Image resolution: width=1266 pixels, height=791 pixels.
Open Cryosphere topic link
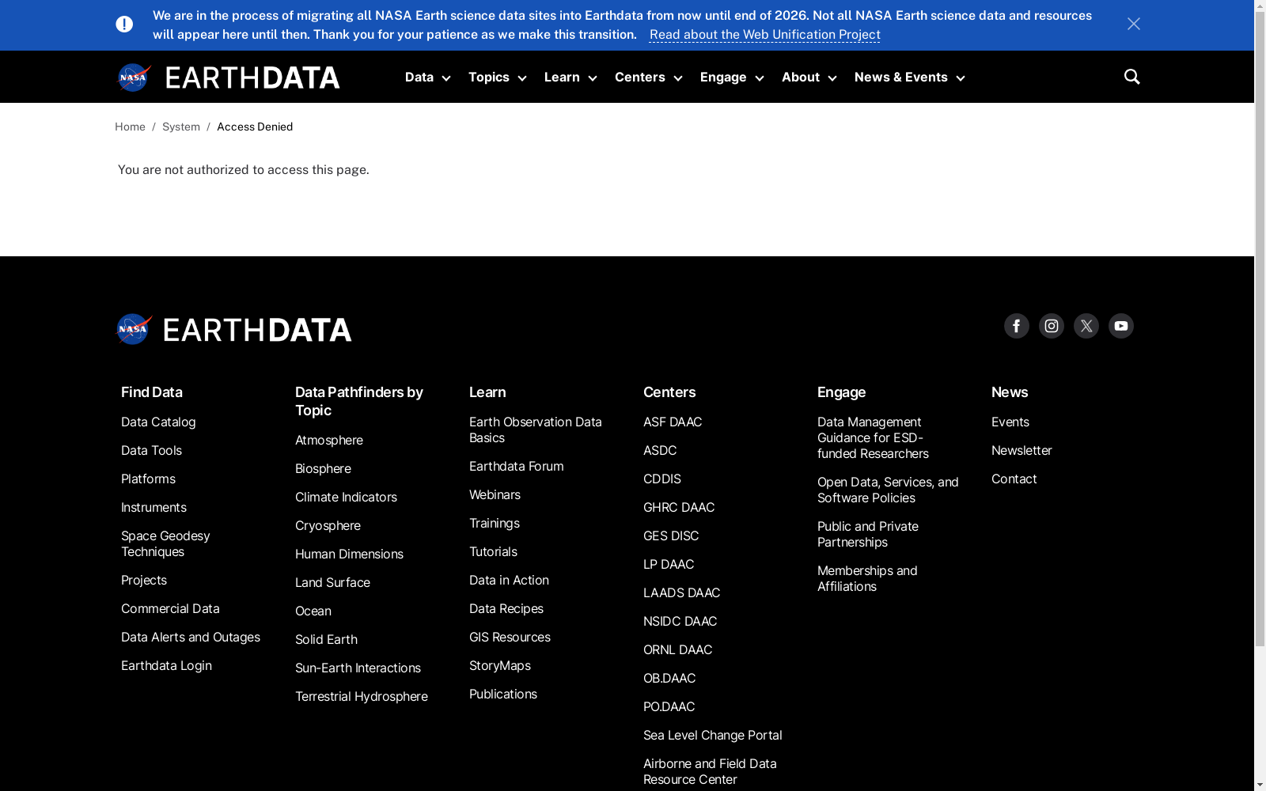[x=328, y=526]
